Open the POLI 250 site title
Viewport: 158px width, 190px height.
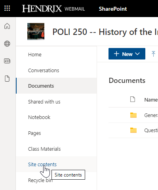point(105,32)
